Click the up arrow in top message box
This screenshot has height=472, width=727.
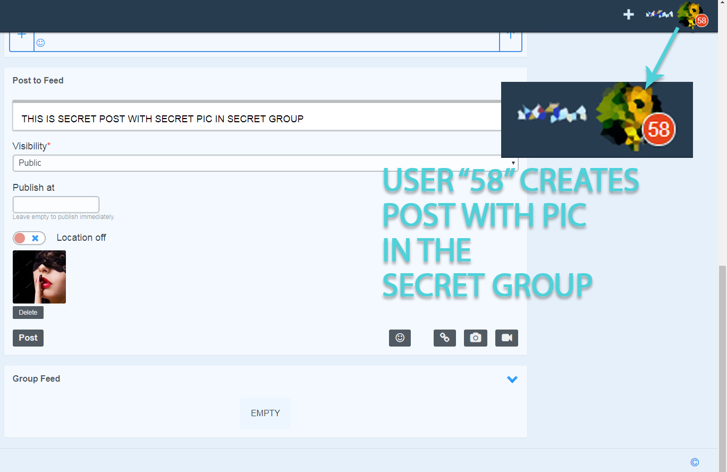point(510,37)
